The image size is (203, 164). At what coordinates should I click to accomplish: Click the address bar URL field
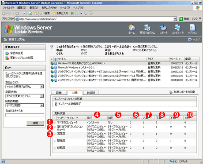(x=94, y=19)
